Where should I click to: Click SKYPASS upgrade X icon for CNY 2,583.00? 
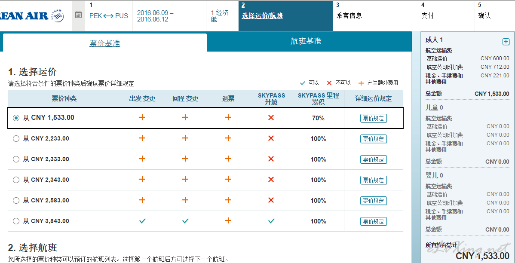point(271,200)
